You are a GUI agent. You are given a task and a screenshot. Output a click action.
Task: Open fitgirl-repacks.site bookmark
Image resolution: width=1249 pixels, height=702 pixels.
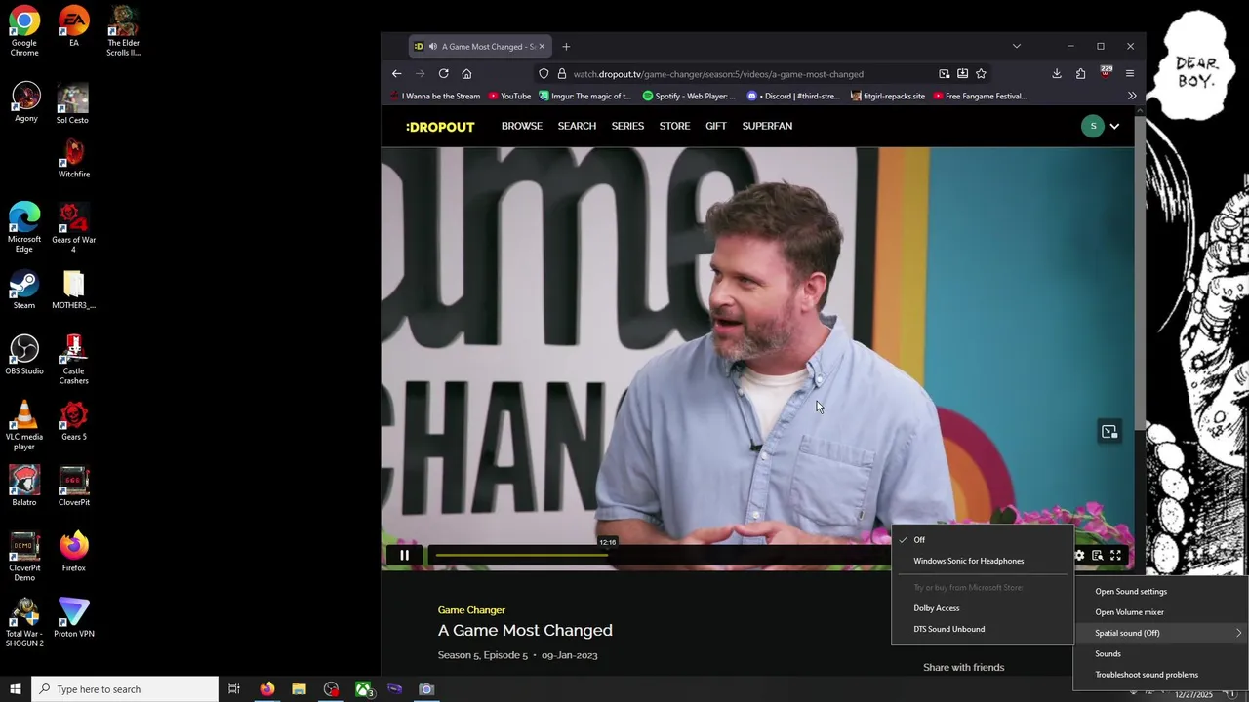pyautogui.click(x=887, y=97)
